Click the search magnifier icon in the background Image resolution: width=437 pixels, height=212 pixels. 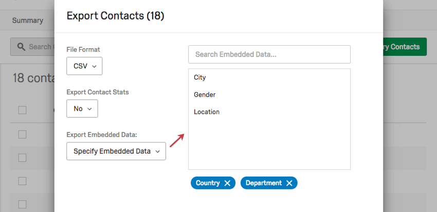tap(21, 47)
